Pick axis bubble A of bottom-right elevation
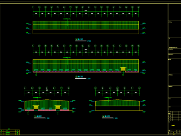181x136 pixels. pos(95,88)
